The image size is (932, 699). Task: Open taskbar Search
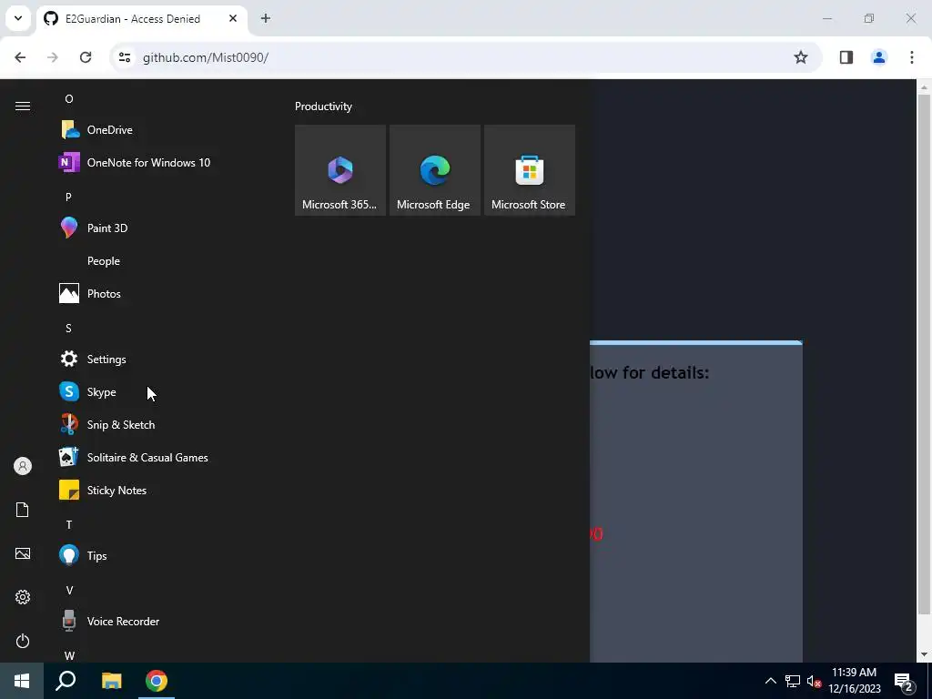66,681
